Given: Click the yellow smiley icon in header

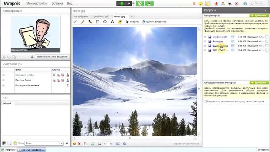Looking at the screenshot, I should click(x=201, y=3).
